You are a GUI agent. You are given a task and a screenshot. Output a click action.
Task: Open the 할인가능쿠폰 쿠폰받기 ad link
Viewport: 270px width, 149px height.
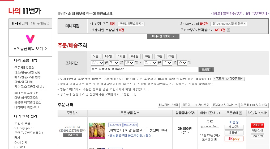click(x=240, y=13)
